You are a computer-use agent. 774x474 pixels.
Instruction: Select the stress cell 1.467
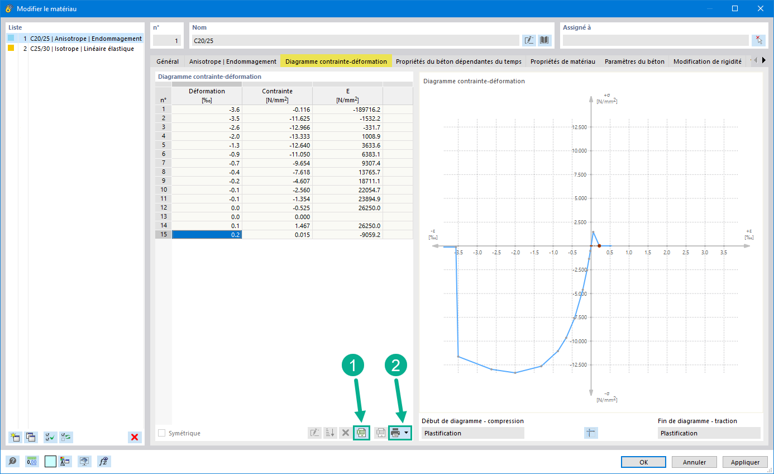277,225
